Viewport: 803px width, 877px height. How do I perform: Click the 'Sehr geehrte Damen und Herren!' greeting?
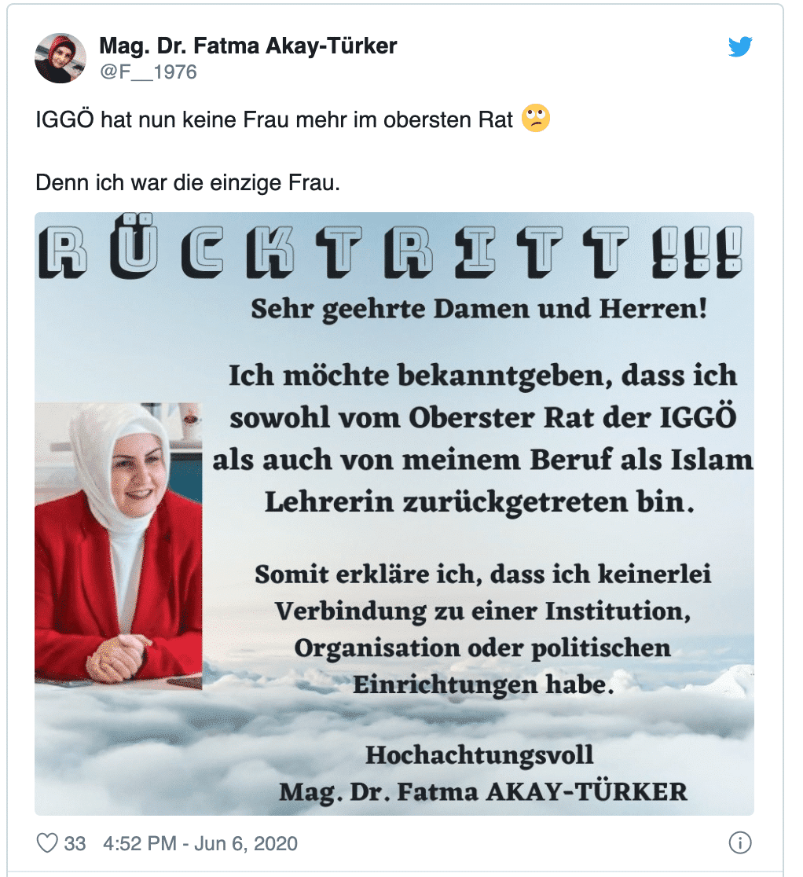[479, 309]
